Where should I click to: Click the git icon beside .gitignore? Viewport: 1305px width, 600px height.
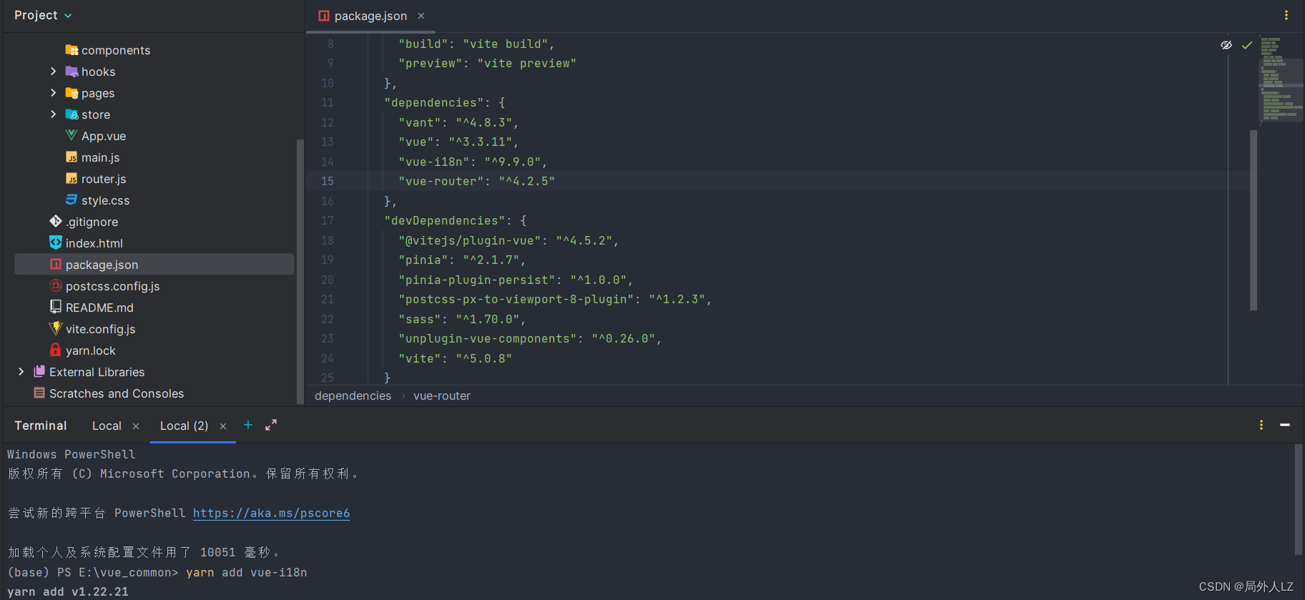pos(56,221)
